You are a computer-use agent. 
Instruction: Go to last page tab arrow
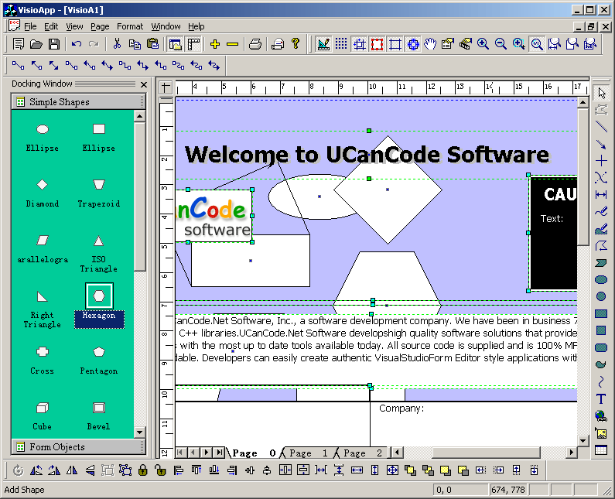click(220, 453)
